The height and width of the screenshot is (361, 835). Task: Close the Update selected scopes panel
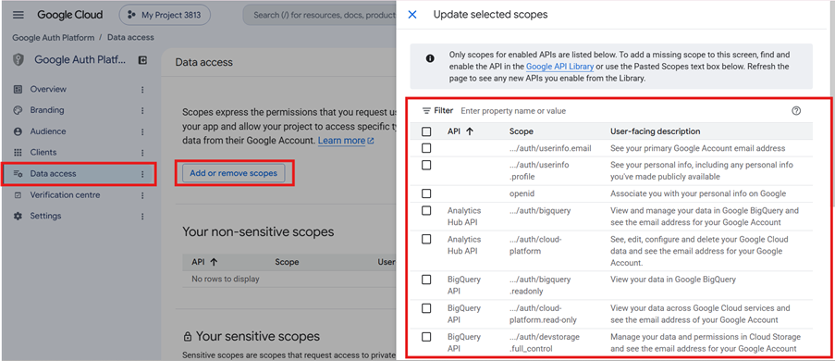click(412, 15)
